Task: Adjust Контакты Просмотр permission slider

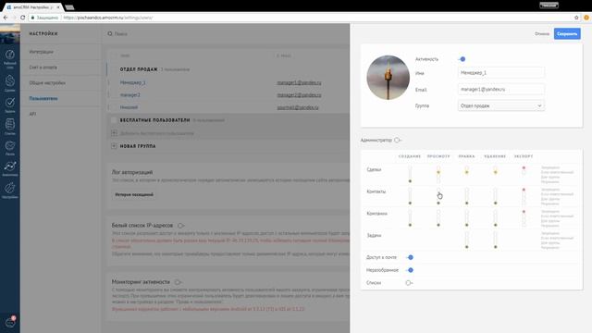Action: pyautogui.click(x=438, y=196)
